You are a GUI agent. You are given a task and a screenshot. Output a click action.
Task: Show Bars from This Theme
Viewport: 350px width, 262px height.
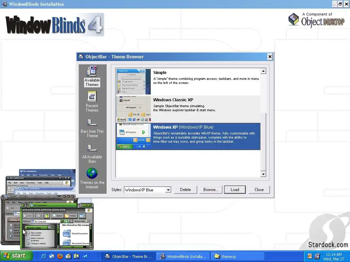92,128
